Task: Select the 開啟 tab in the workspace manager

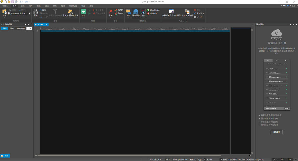Action: tap(12, 28)
